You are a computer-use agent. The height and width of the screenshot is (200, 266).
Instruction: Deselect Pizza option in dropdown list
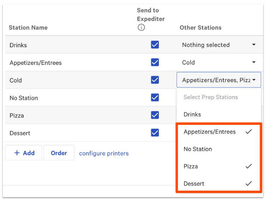click(x=191, y=166)
